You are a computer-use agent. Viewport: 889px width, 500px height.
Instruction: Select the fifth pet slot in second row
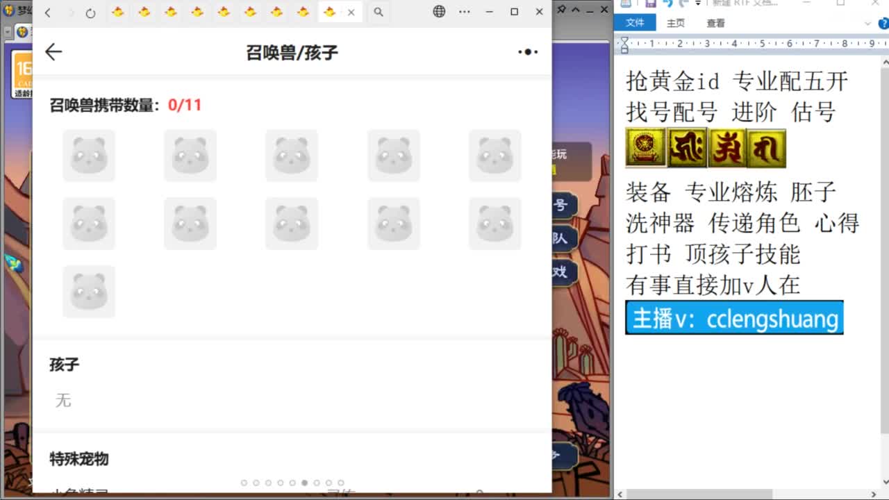click(495, 224)
